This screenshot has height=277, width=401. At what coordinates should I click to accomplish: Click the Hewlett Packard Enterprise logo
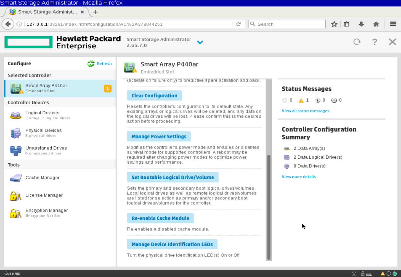click(63, 42)
